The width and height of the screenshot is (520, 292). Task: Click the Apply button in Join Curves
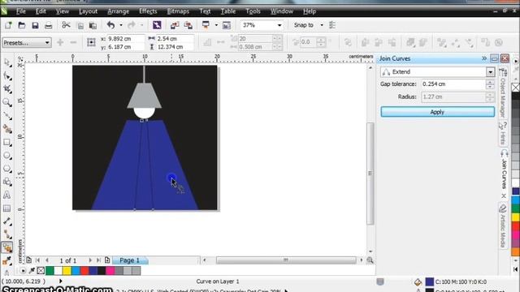click(x=437, y=112)
